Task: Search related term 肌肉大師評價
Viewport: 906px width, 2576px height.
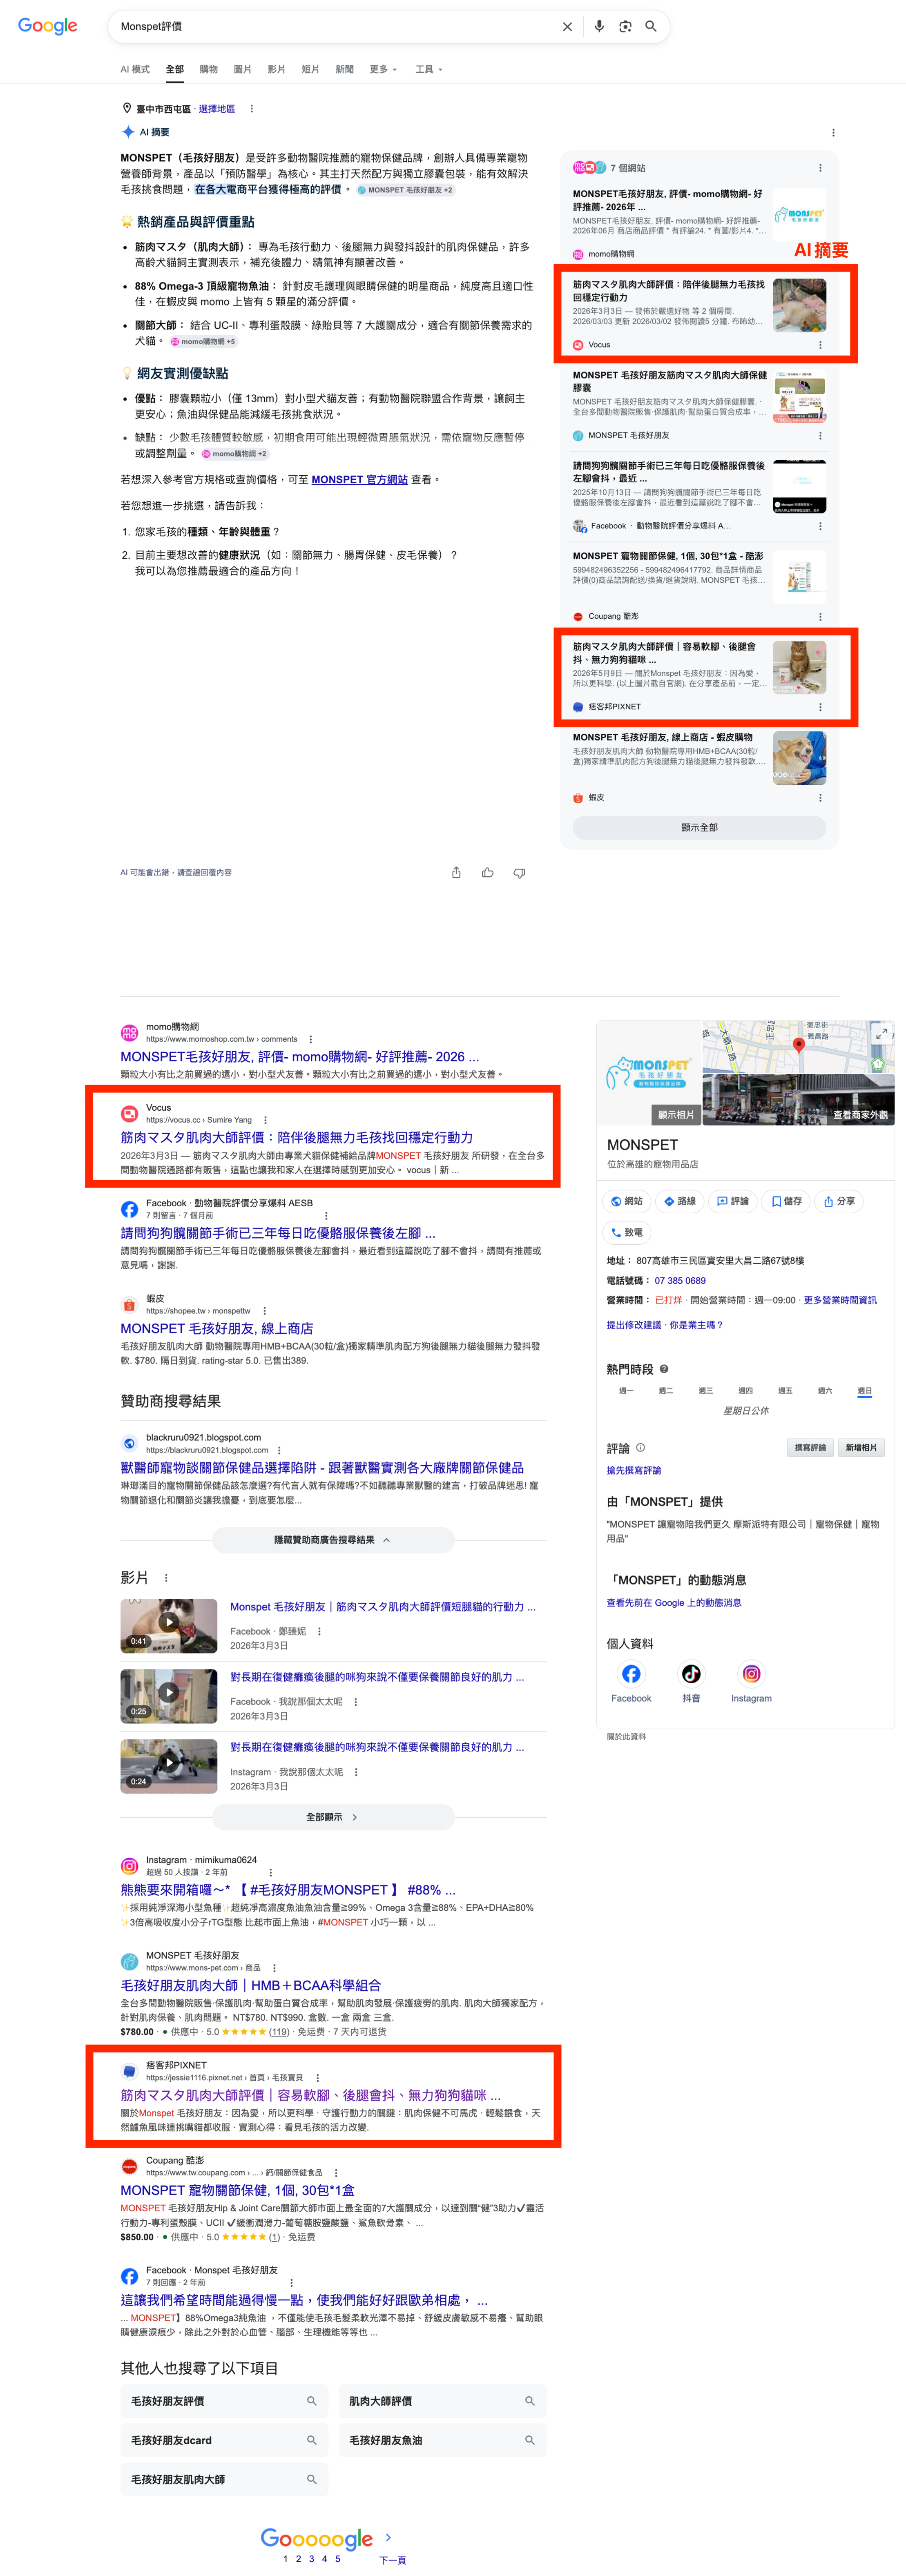Action: point(442,2401)
